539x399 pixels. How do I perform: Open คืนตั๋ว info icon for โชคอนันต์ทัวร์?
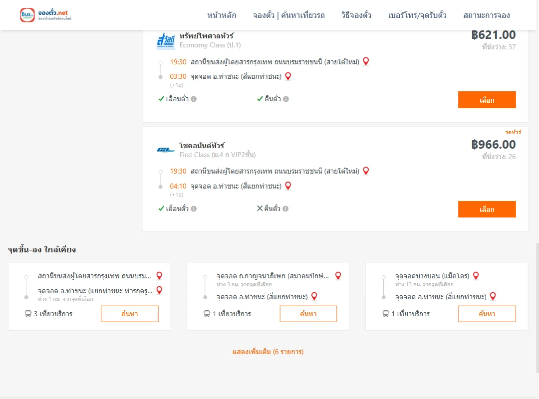(x=285, y=208)
